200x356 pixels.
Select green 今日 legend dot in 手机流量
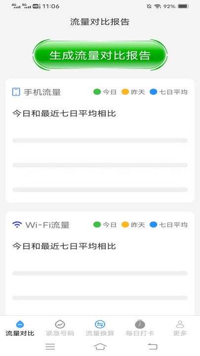[x=97, y=92]
